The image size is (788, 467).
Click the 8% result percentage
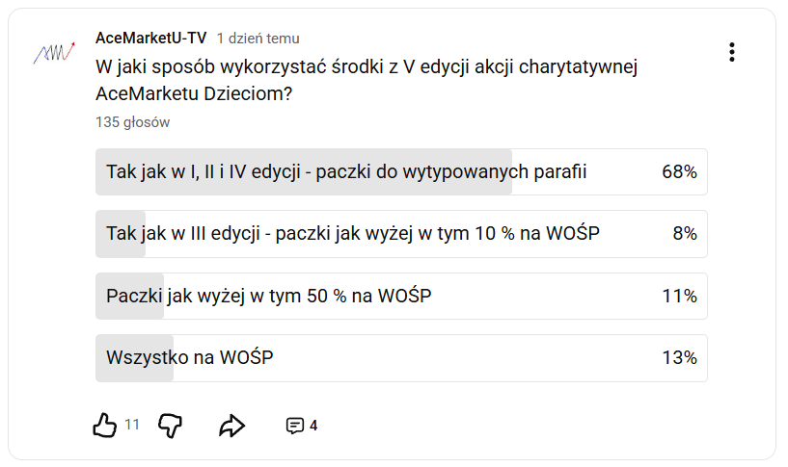684,234
